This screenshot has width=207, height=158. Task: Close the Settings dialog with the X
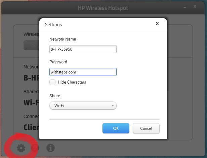pos(157,23)
